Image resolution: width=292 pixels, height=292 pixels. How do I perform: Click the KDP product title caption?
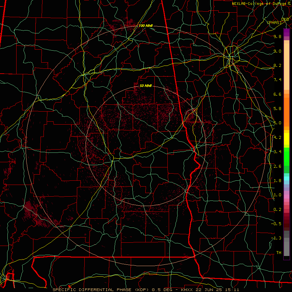(x=146, y=290)
